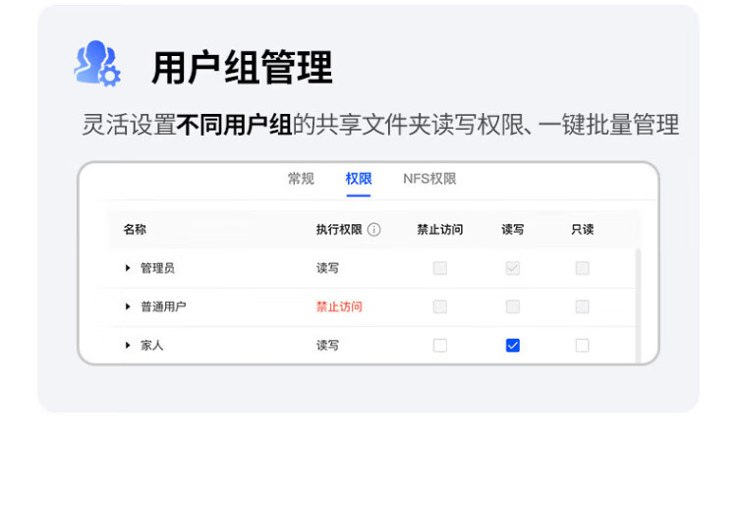Click red 禁止访问 text in 普通用户 row
Image resolution: width=737 pixels, height=506 pixels.
click(339, 307)
